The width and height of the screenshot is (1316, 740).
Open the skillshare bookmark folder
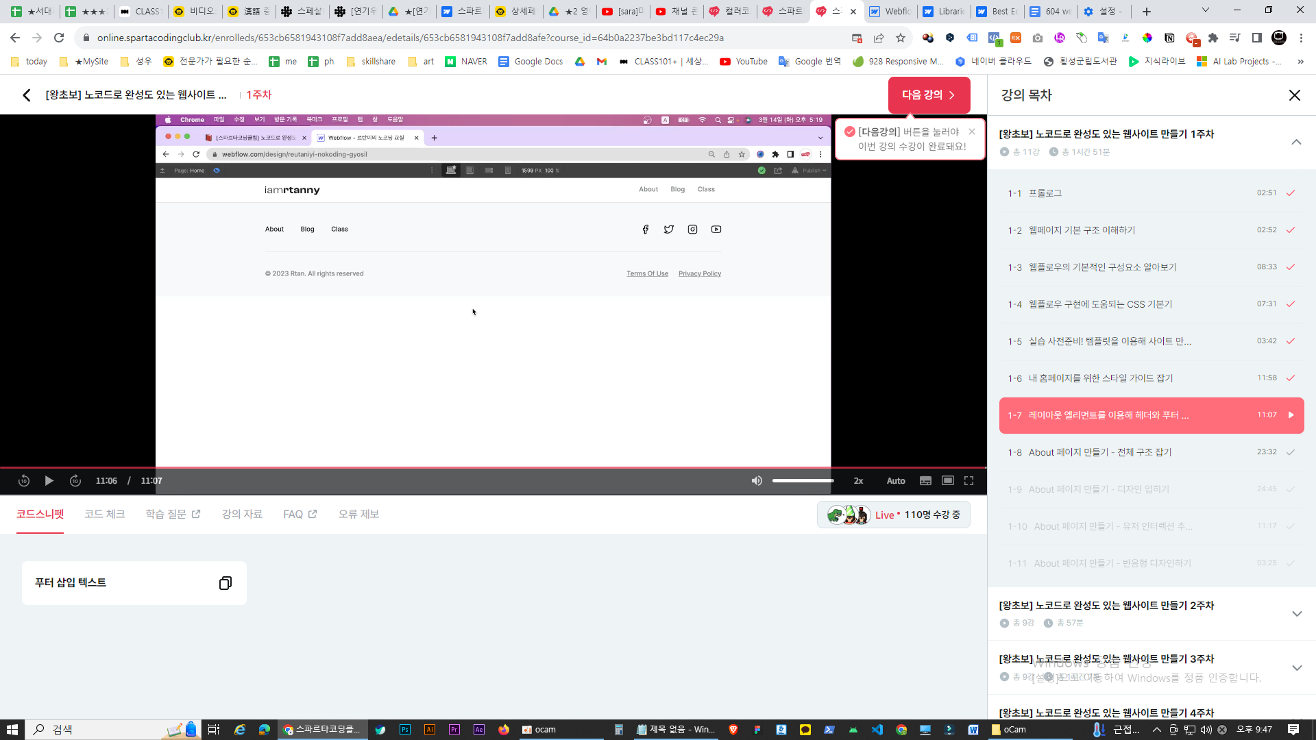(371, 62)
